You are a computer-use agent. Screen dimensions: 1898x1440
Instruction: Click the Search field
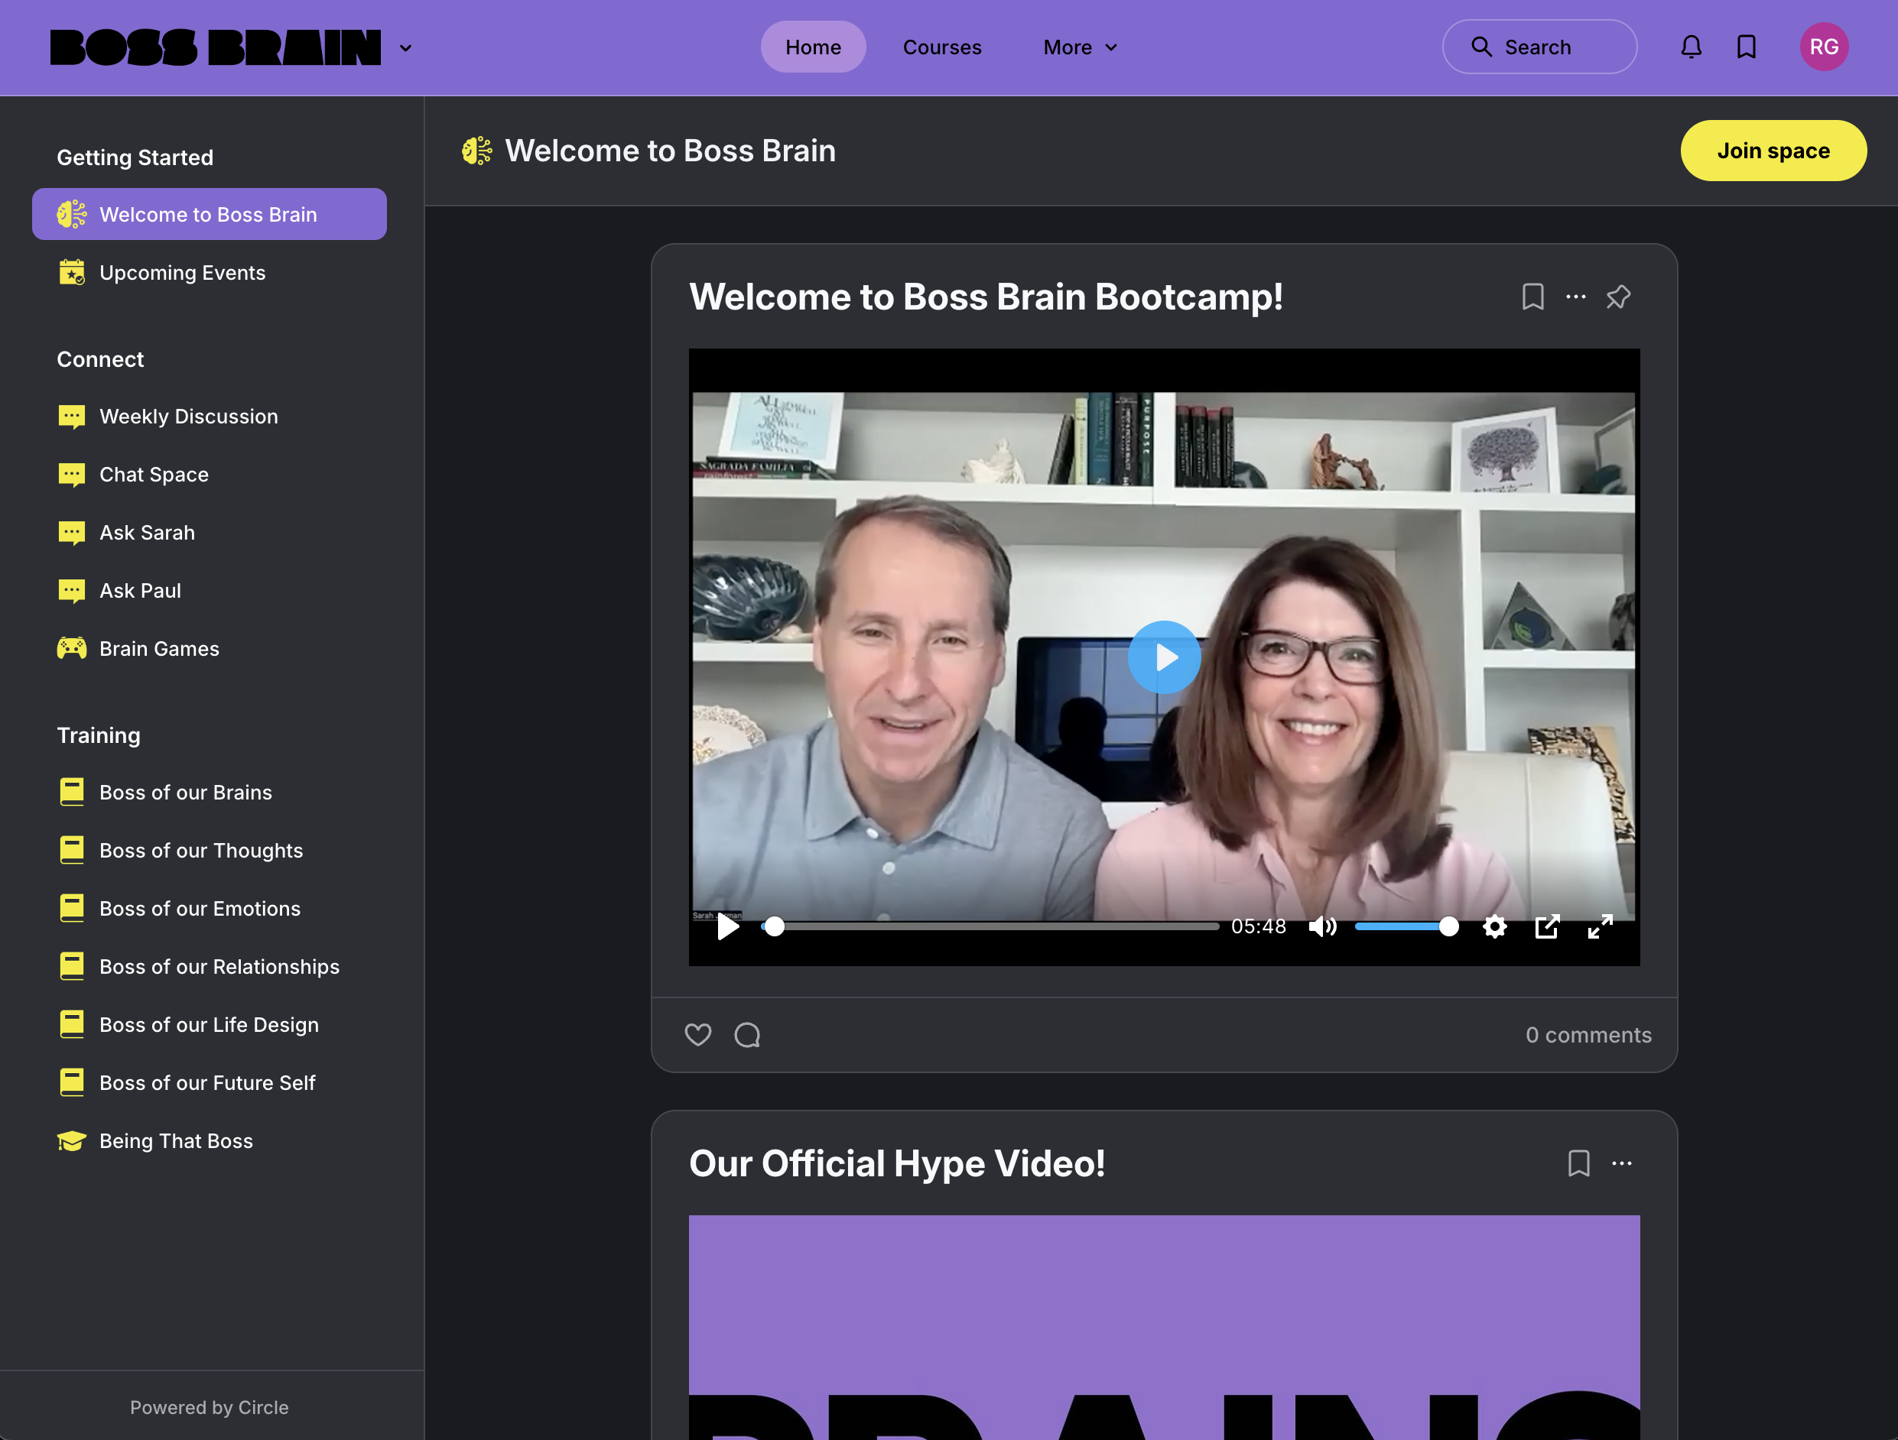tap(1539, 47)
